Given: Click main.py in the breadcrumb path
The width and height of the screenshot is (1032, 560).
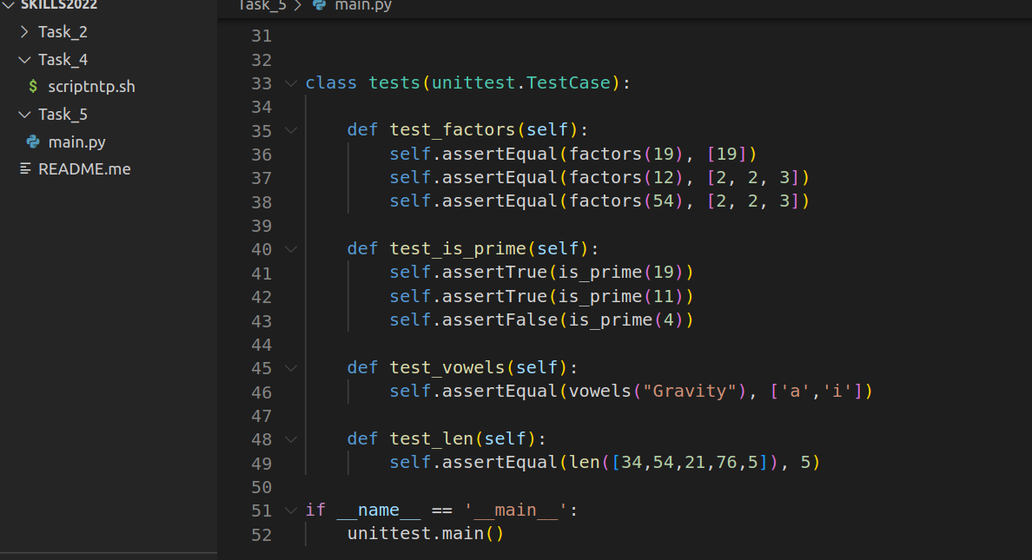Looking at the screenshot, I should point(363,5).
